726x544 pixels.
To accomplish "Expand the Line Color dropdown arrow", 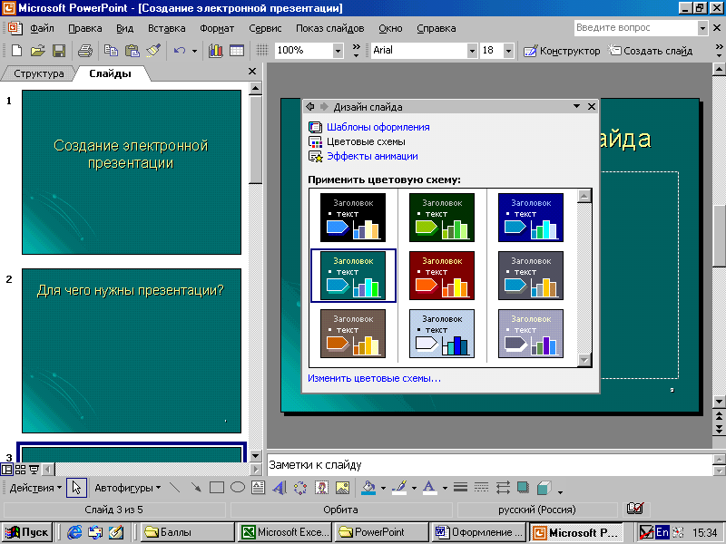I will point(414,488).
